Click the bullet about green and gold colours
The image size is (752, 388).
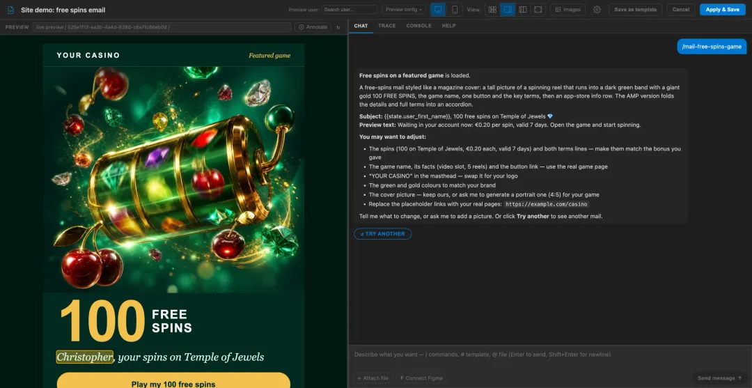(432, 185)
